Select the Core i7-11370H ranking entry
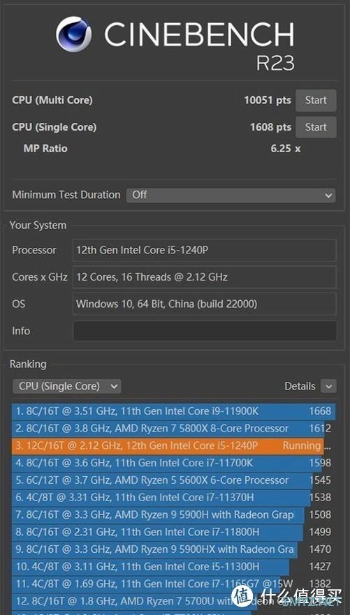The image size is (350, 615). 173,498
